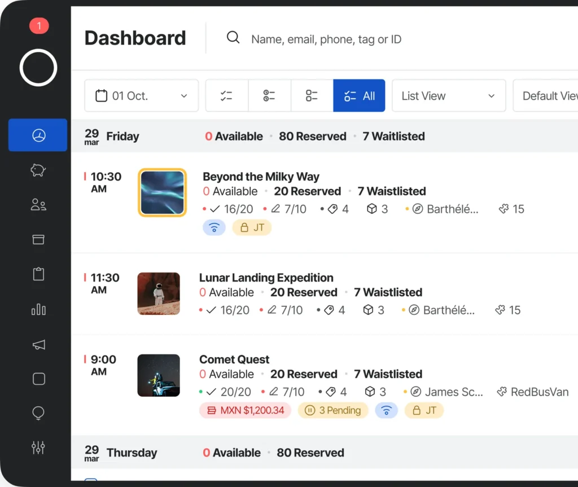
Task: Click the wifi badge under Comet Quest
Action: (x=386, y=410)
